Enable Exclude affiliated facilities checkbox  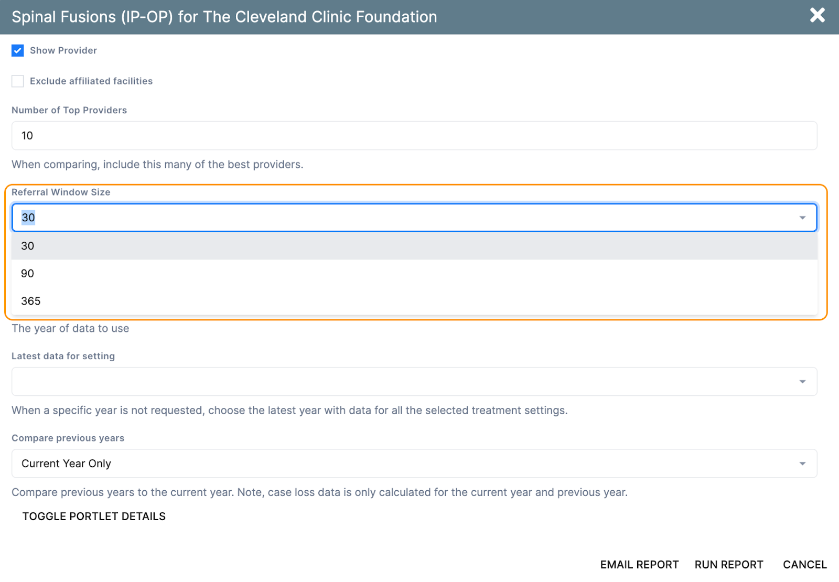18,81
